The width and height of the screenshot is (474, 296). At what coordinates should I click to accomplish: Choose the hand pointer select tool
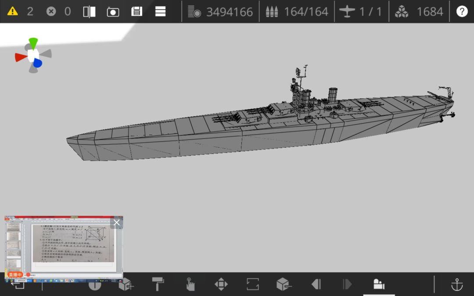pos(190,284)
